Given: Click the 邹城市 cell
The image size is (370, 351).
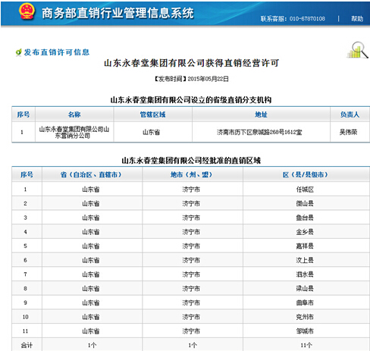Looking at the screenshot, I should pyautogui.click(x=305, y=331).
